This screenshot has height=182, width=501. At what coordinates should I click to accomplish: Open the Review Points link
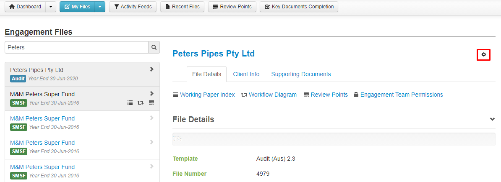pyautogui.click(x=329, y=95)
